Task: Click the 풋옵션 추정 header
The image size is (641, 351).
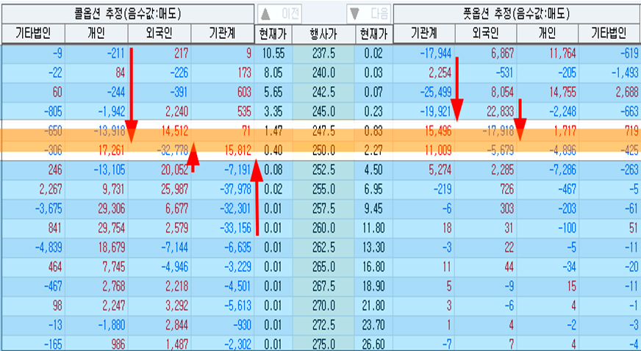Action: tap(517, 12)
